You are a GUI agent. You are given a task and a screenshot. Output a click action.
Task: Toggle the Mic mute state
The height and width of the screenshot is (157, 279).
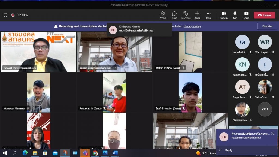(x=235, y=15)
